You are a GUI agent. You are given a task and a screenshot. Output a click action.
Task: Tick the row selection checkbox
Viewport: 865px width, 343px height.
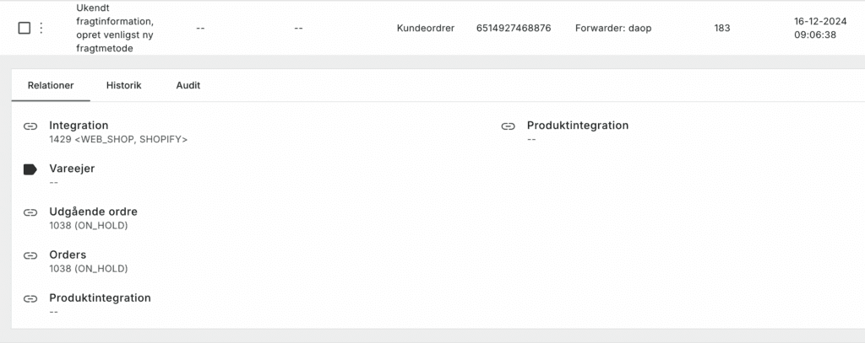pyautogui.click(x=24, y=28)
